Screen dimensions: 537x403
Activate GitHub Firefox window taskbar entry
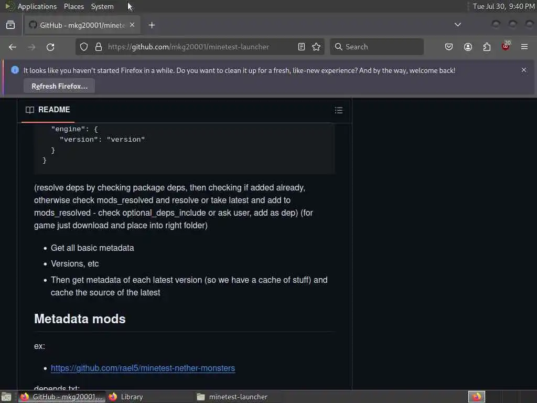pos(62,397)
